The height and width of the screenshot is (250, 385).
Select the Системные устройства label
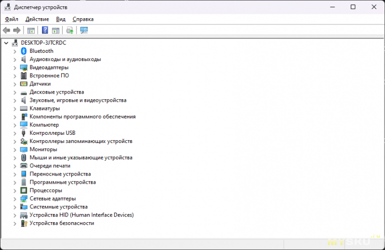(x=59, y=207)
